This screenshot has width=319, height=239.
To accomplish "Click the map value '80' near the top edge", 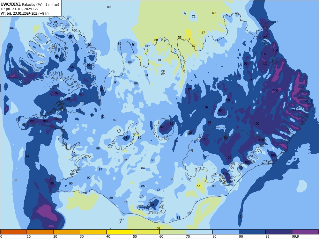I will pyautogui.click(x=109, y=7).
